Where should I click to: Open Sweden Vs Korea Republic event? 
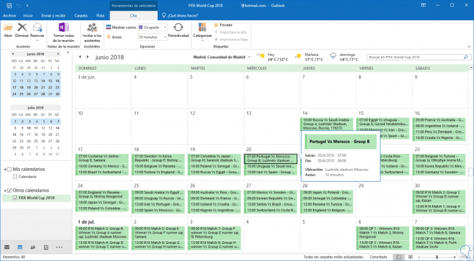point(158,159)
